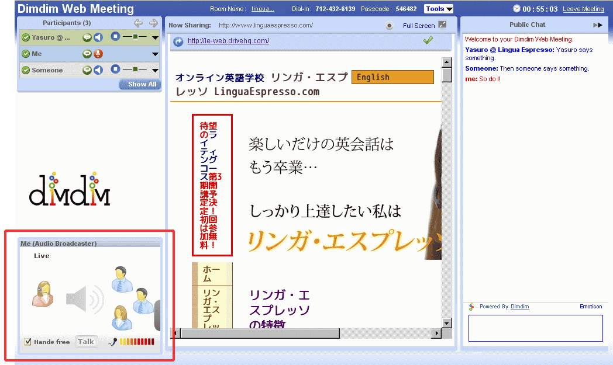
Task: Adjust Someone's volume slider
Action: tap(135, 69)
